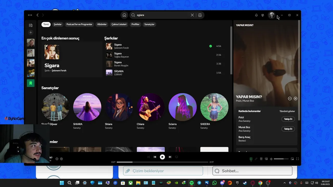The height and width of the screenshot is (187, 333).
Task: Add current track using player-bar plus icon
Action: pos(61,159)
